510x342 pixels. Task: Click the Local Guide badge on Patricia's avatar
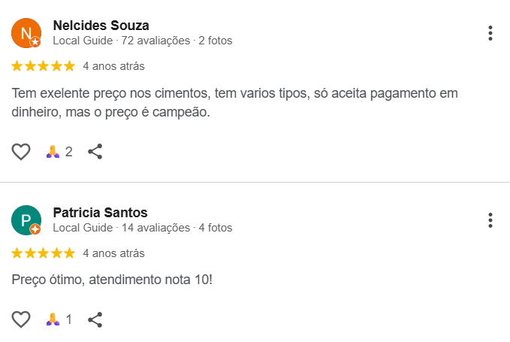35,229
